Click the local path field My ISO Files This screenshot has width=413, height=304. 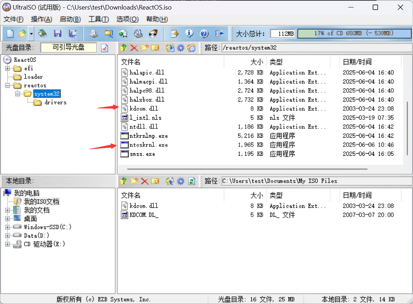(x=316, y=181)
